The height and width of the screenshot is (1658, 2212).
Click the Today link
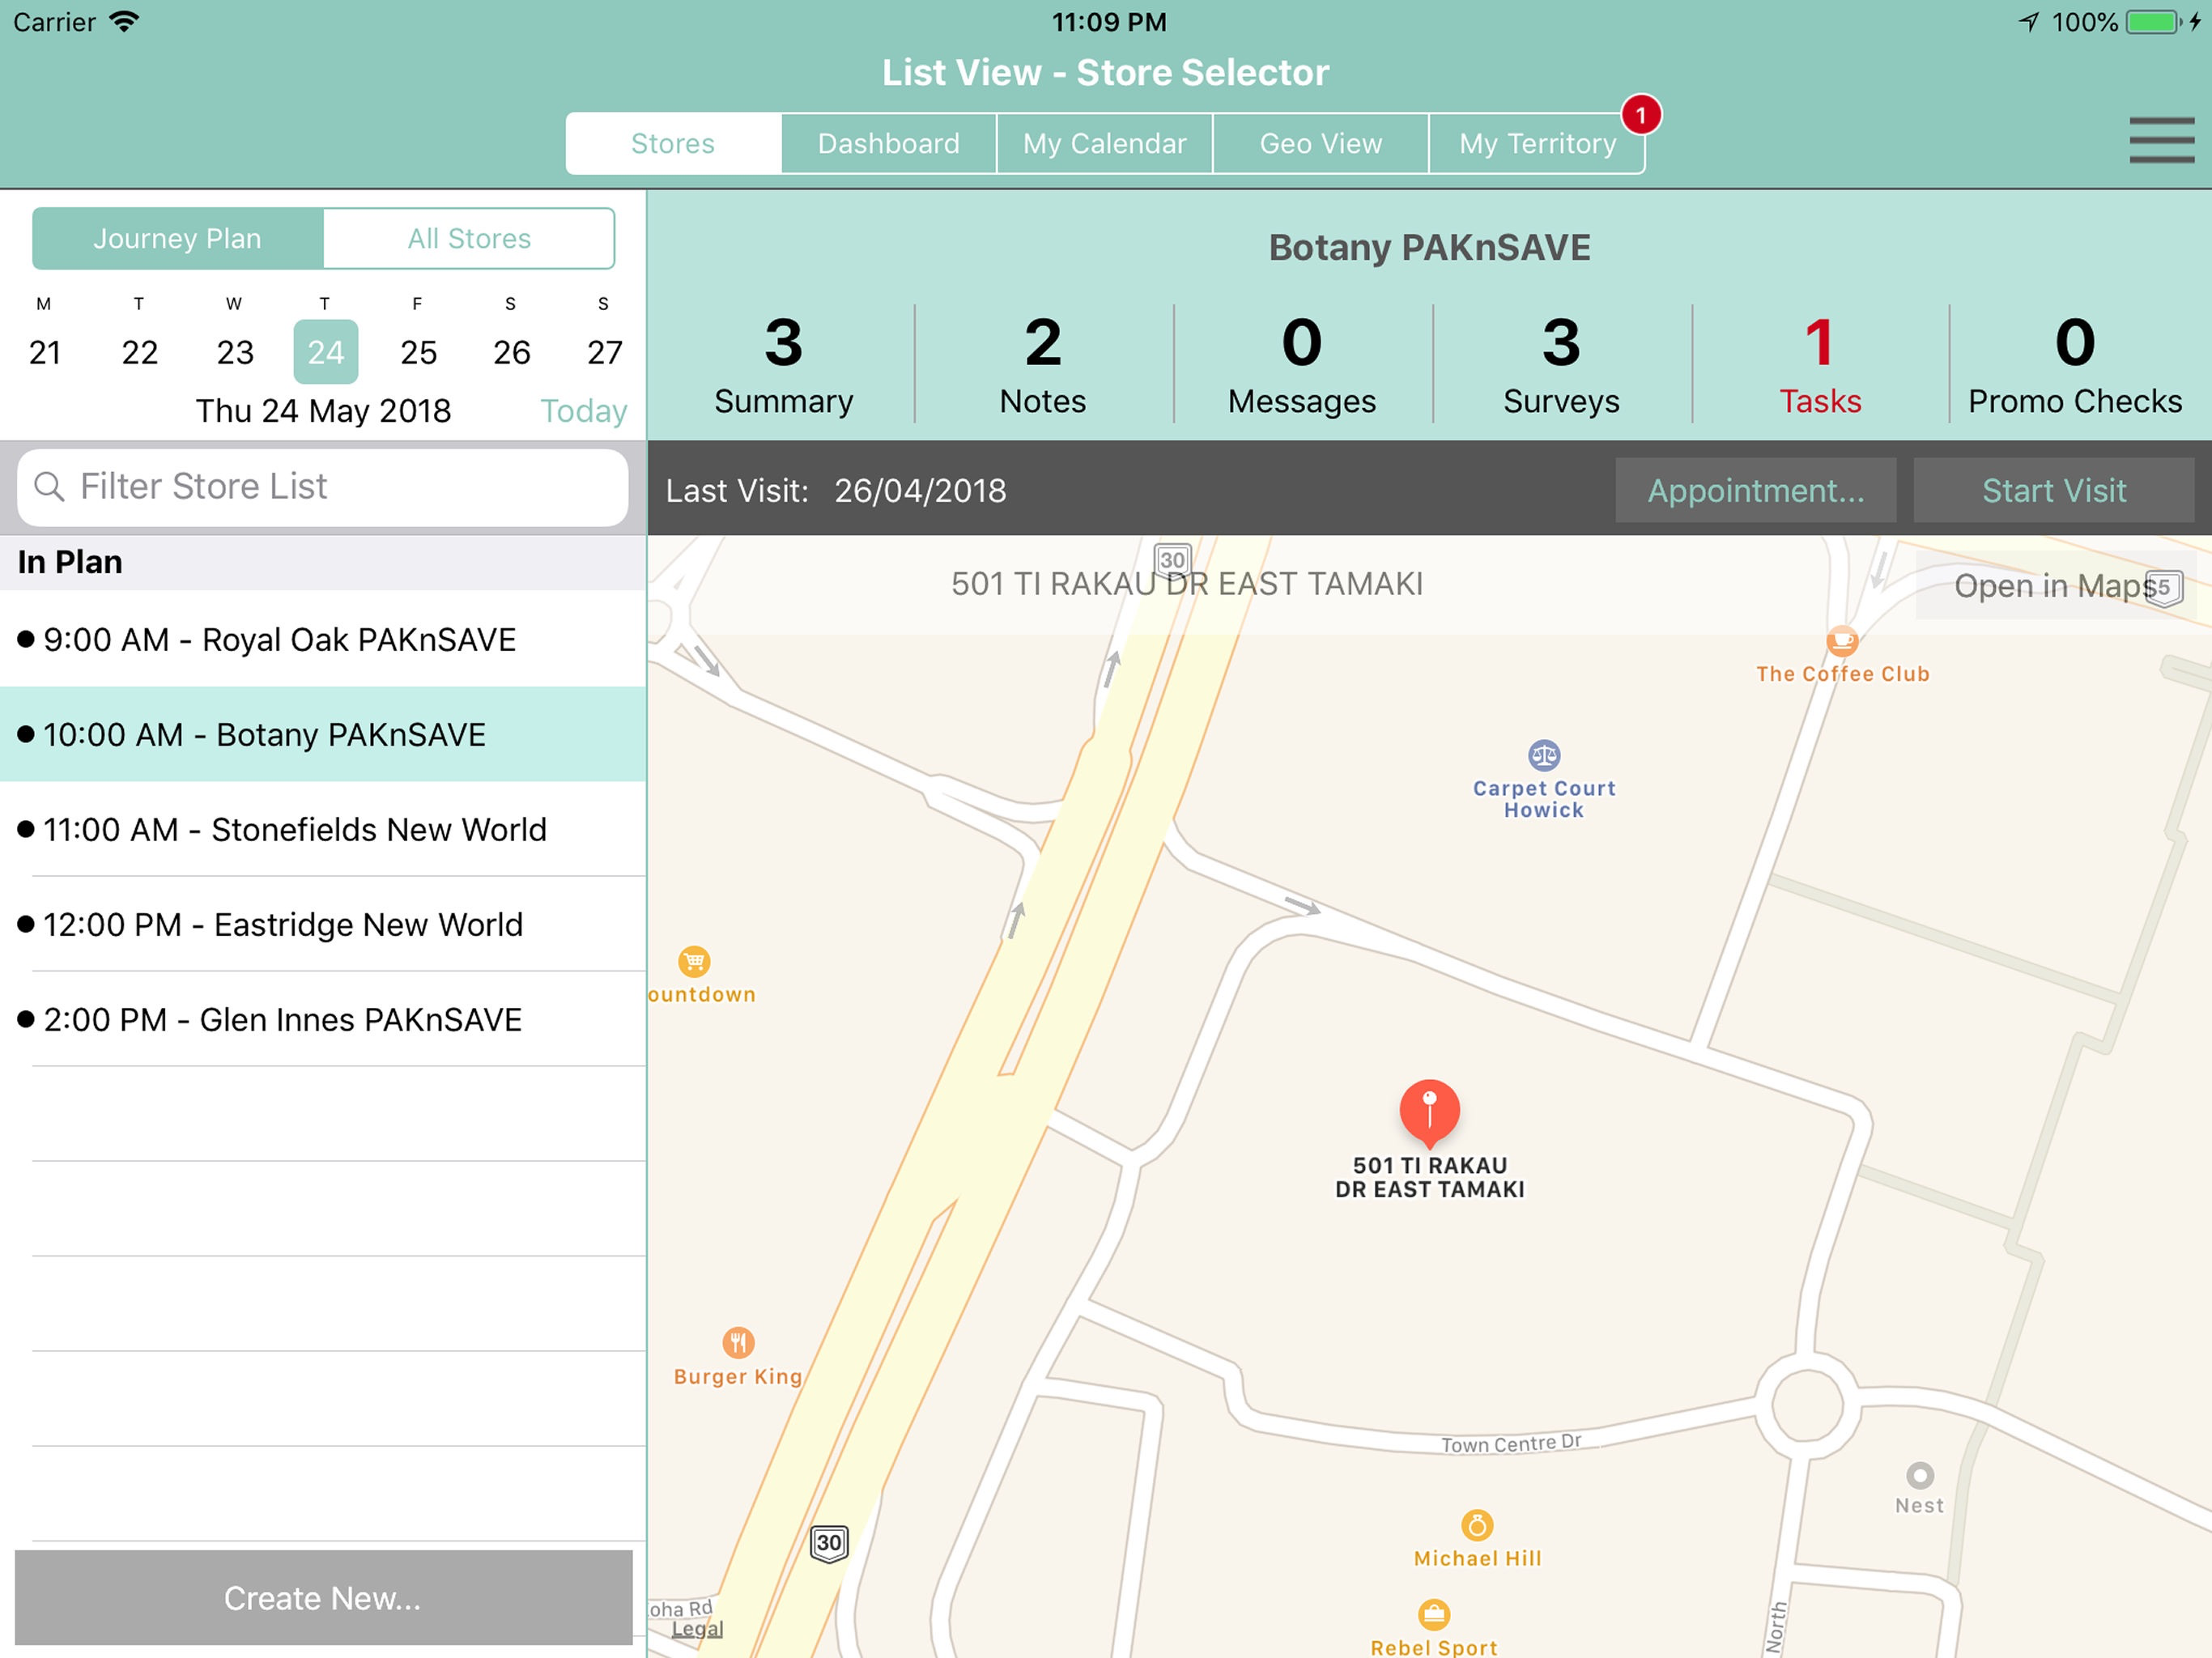(583, 411)
